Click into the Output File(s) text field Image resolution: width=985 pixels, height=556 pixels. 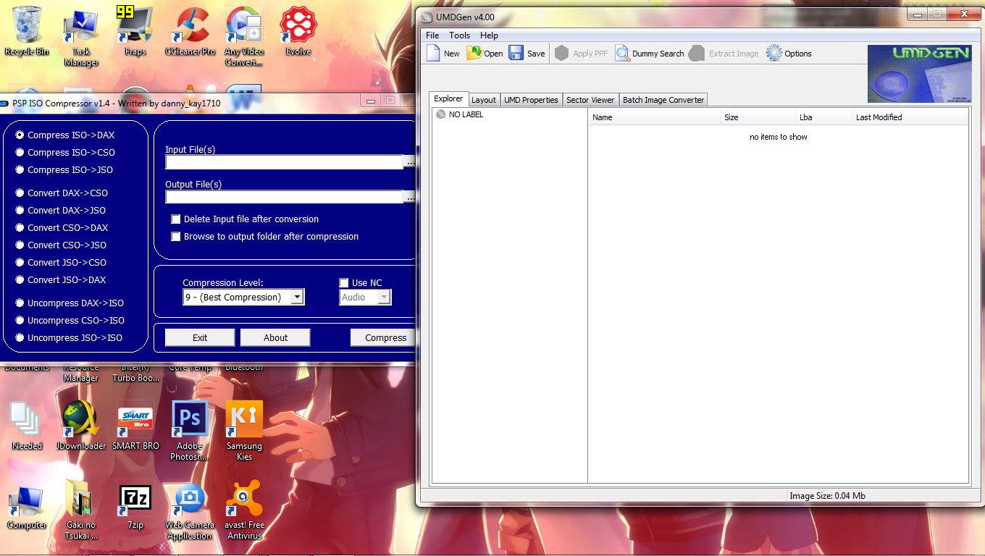[x=284, y=197]
